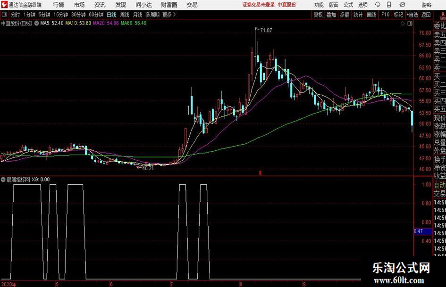This screenshot has height=287, width=446.
Task: Open the 选项 menu
Action: click(x=362, y=5)
